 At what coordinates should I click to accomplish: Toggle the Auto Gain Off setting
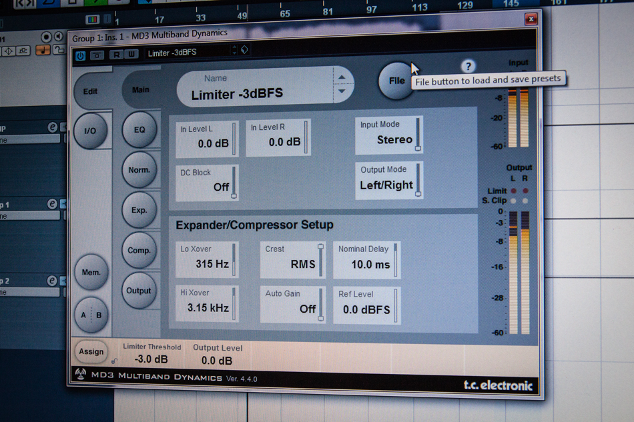[292, 304]
